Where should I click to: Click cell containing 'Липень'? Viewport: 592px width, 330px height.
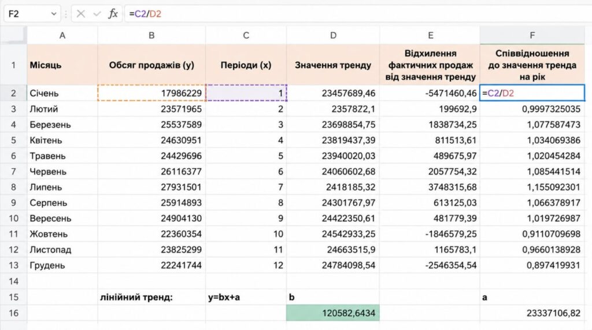[x=62, y=187]
